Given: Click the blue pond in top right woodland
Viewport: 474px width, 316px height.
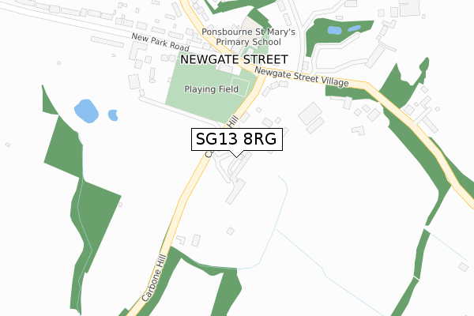Looking at the screenshot, I should pyautogui.click(x=335, y=30).
